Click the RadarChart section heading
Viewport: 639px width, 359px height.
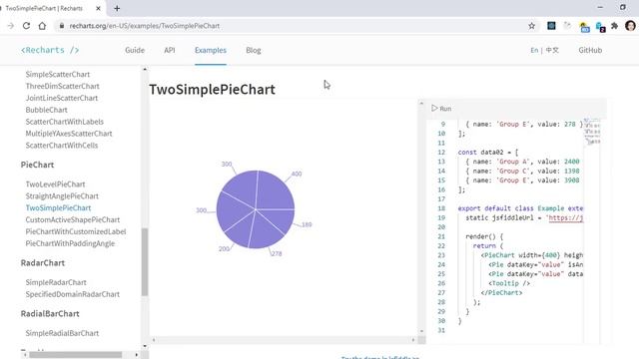pos(43,262)
